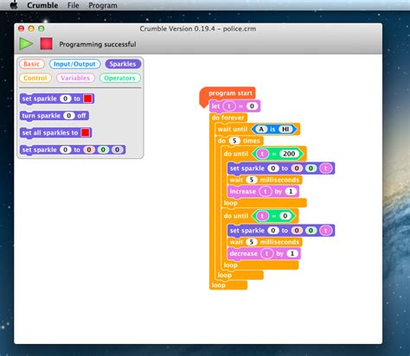Open the Apple menu icon

pyautogui.click(x=14, y=5)
